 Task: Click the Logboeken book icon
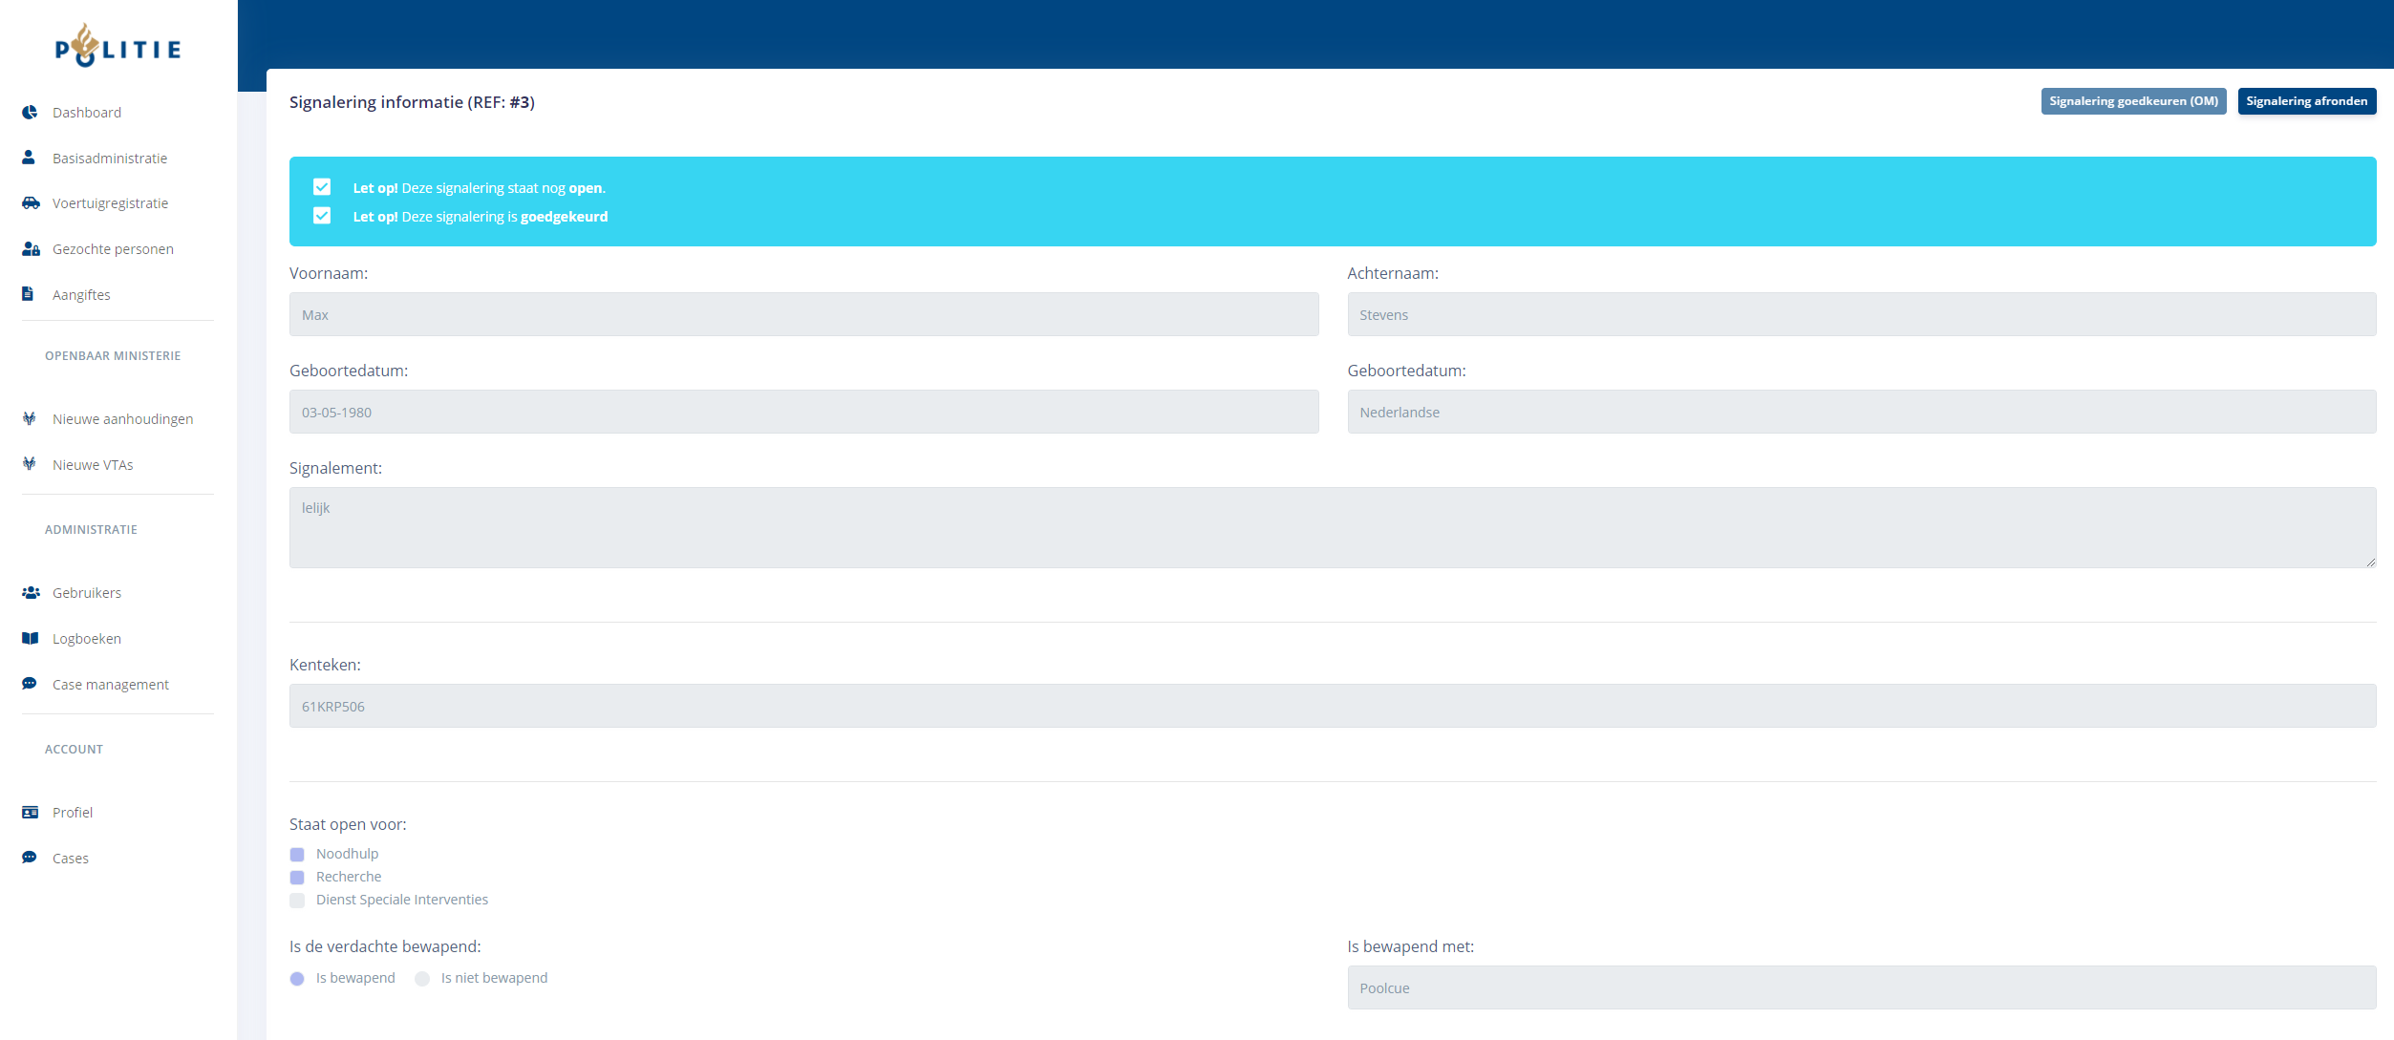[31, 639]
